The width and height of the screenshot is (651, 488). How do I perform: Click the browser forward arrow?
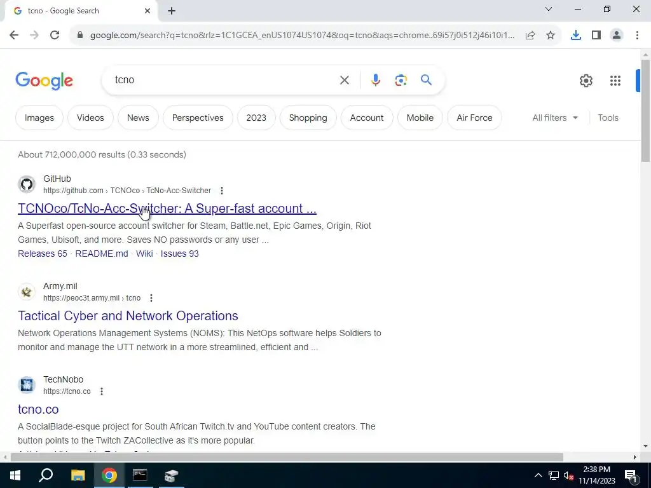coord(34,36)
